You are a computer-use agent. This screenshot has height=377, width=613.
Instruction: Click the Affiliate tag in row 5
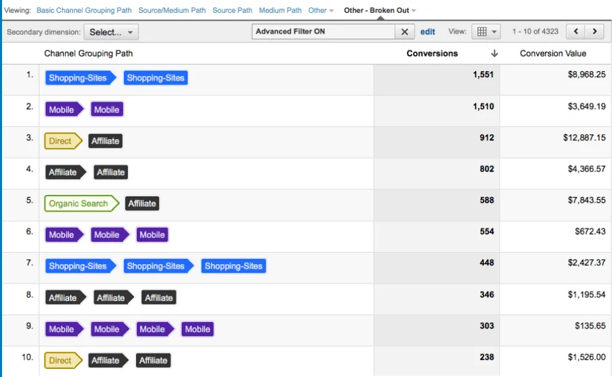click(x=142, y=204)
